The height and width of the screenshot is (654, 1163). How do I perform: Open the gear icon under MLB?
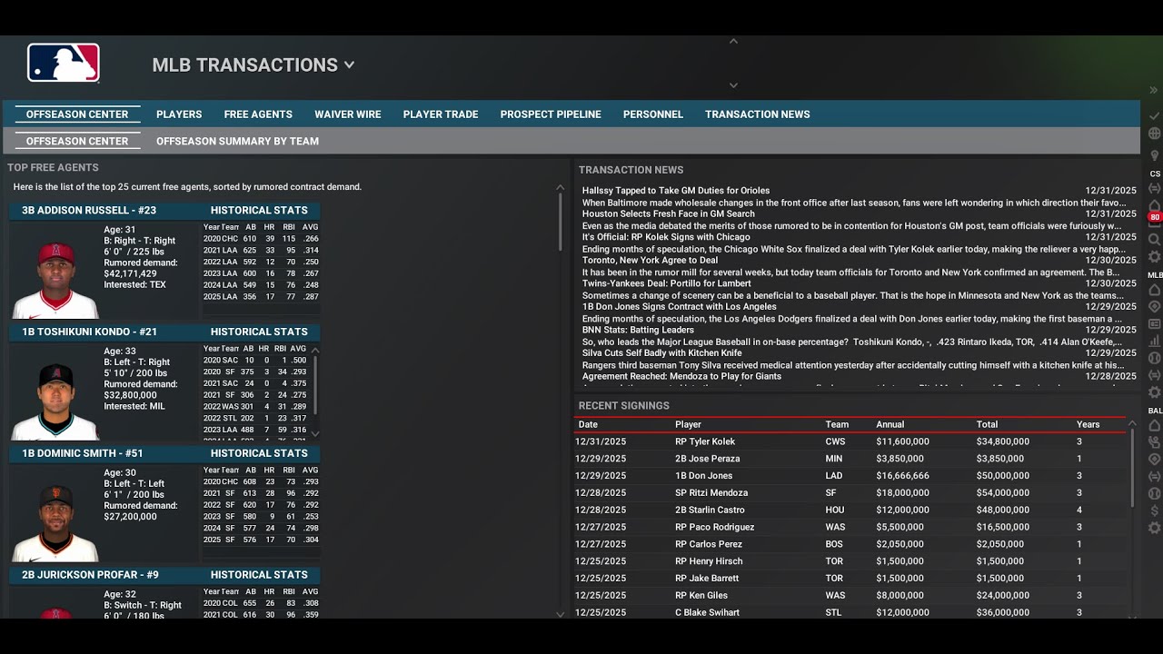1155,391
